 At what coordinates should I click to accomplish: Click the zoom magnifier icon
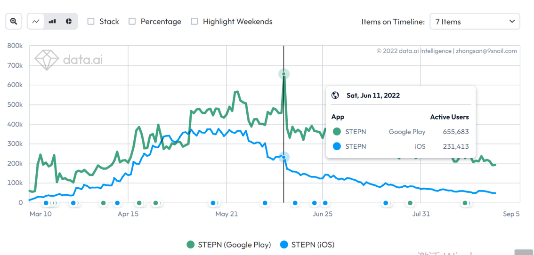click(14, 22)
